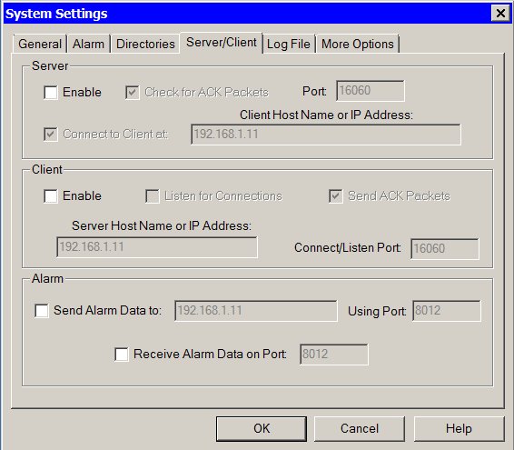The width and height of the screenshot is (514, 450).
Task: Toggle Check for ACK Packets checkbox
Action: 132,92
